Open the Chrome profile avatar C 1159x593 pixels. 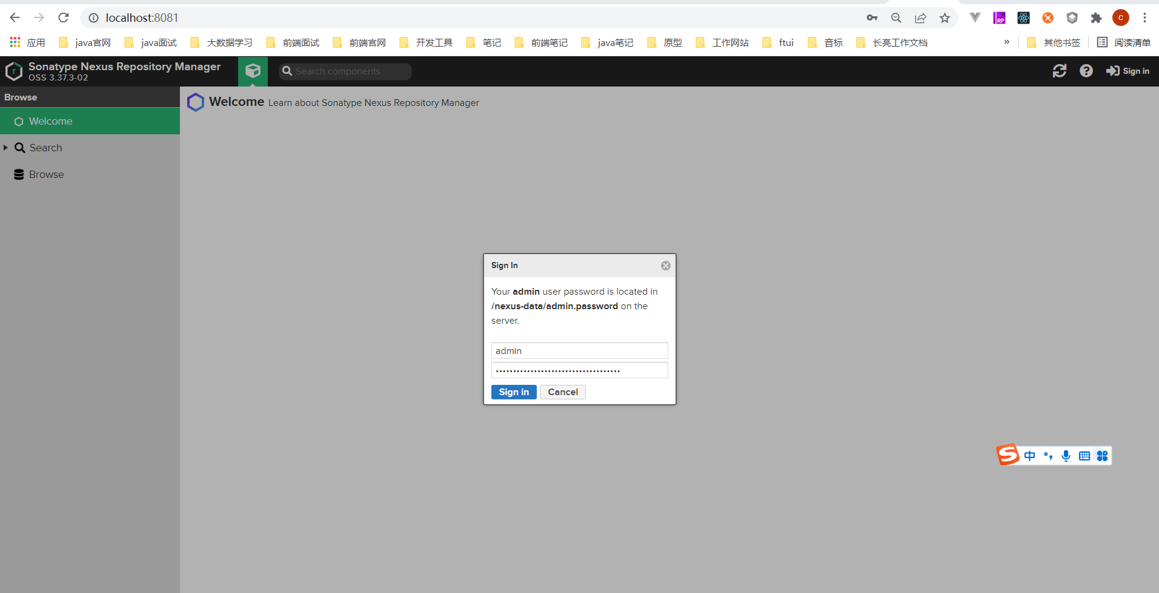(x=1120, y=18)
